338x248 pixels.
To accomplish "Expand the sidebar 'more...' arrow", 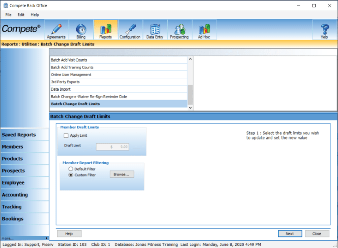I will click(47, 238).
